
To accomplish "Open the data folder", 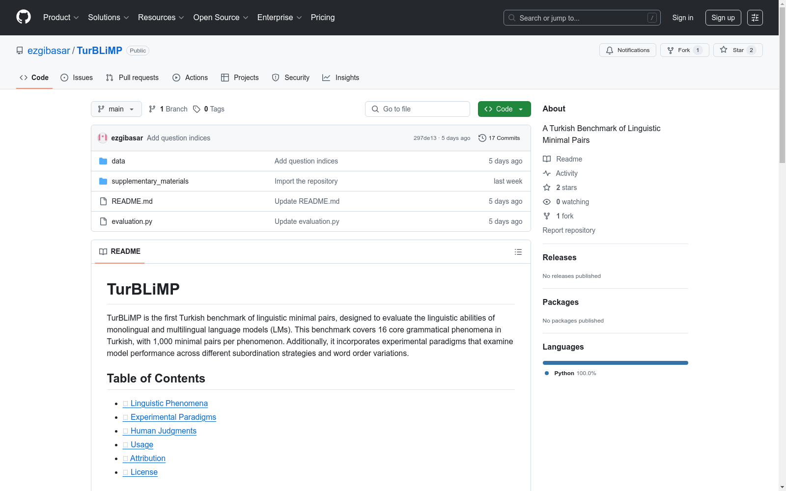I will [x=118, y=161].
